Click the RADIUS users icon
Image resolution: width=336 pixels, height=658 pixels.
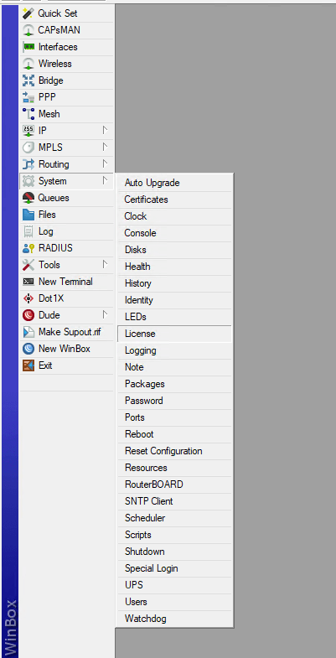28,248
